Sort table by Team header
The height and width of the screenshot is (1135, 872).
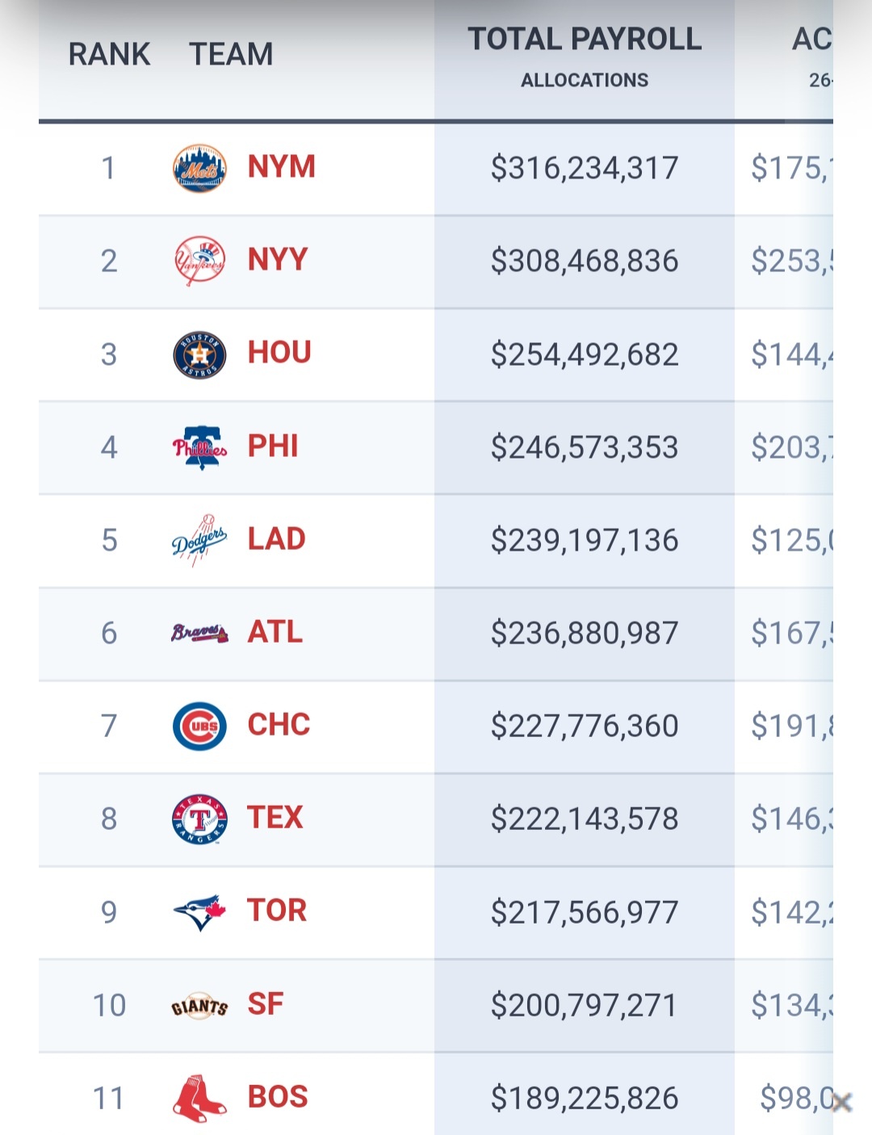click(x=231, y=55)
